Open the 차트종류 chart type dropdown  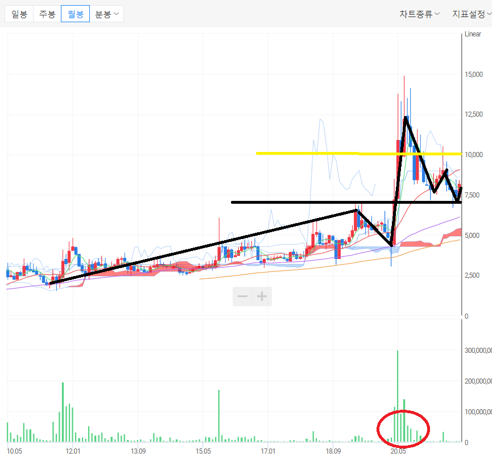(419, 14)
